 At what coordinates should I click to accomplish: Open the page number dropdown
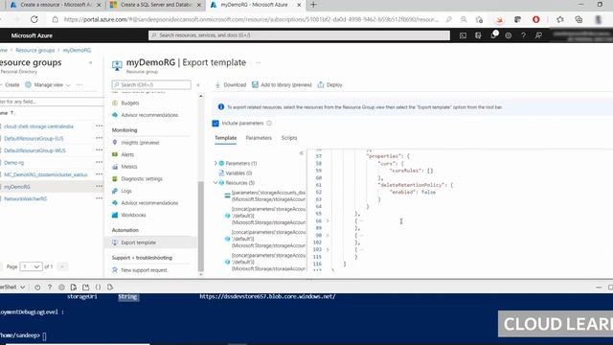pos(31,266)
